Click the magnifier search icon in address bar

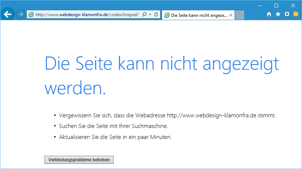pos(144,15)
